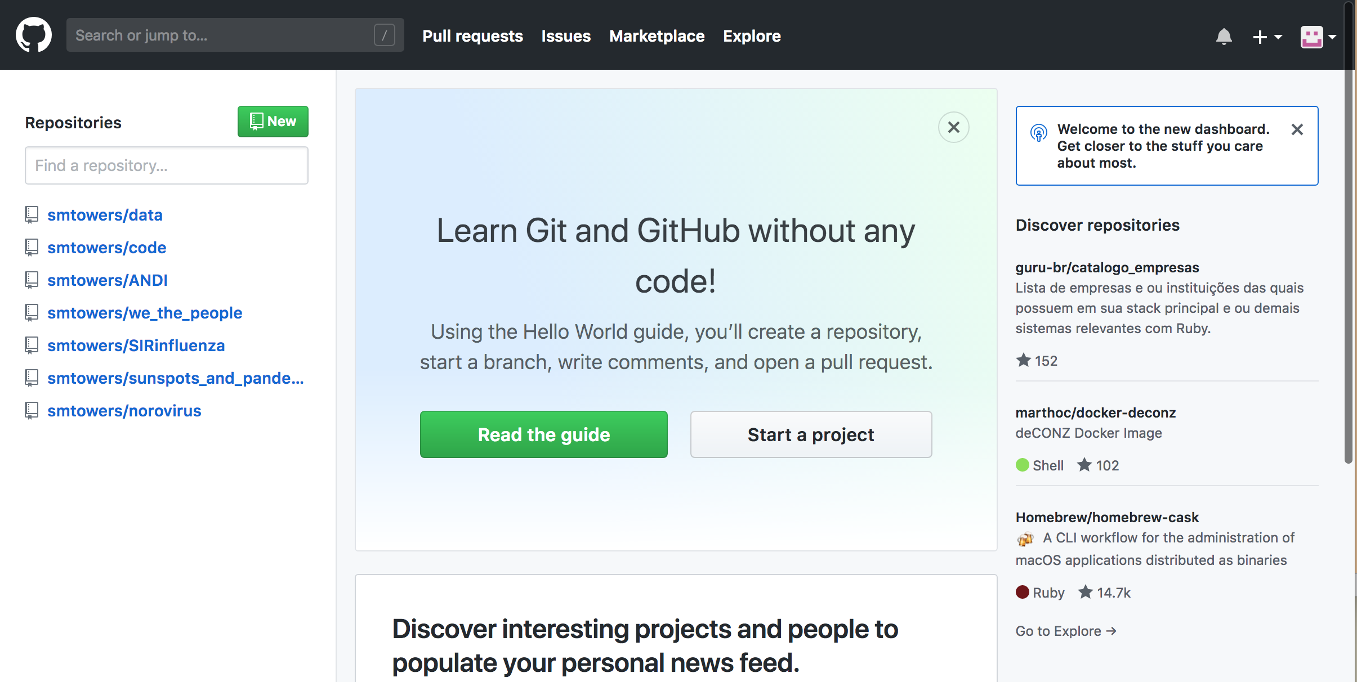Click the GitHub Octocat logo
1357x682 pixels.
[34, 35]
